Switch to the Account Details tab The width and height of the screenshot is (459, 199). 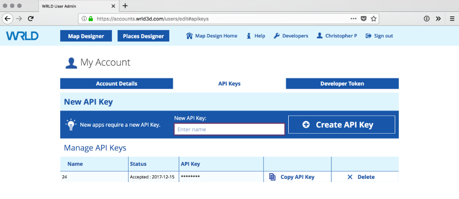click(117, 83)
